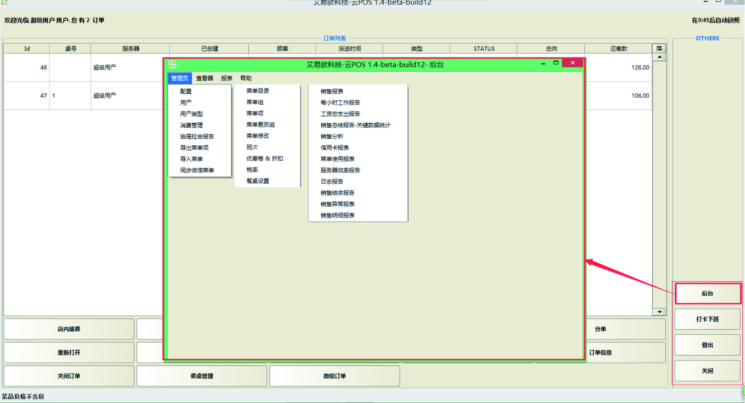Sort by the 服务器 column header
The image size is (745, 403).
point(131,49)
